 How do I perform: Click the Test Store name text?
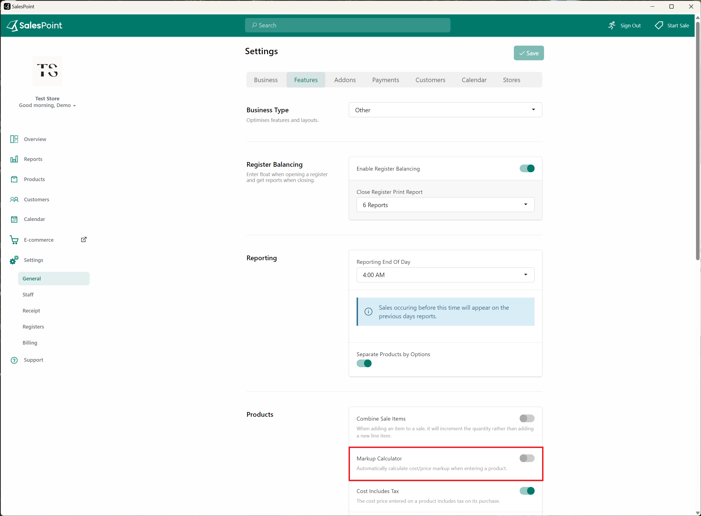(x=47, y=98)
